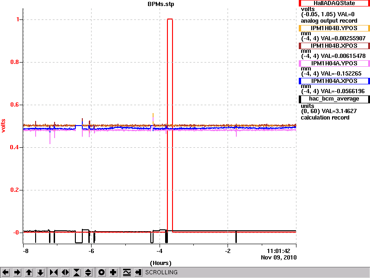Image resolution: width=370 pixels, height=278 pixels.
Task: Click the BPMs.stp graph title
Action: 161,4
